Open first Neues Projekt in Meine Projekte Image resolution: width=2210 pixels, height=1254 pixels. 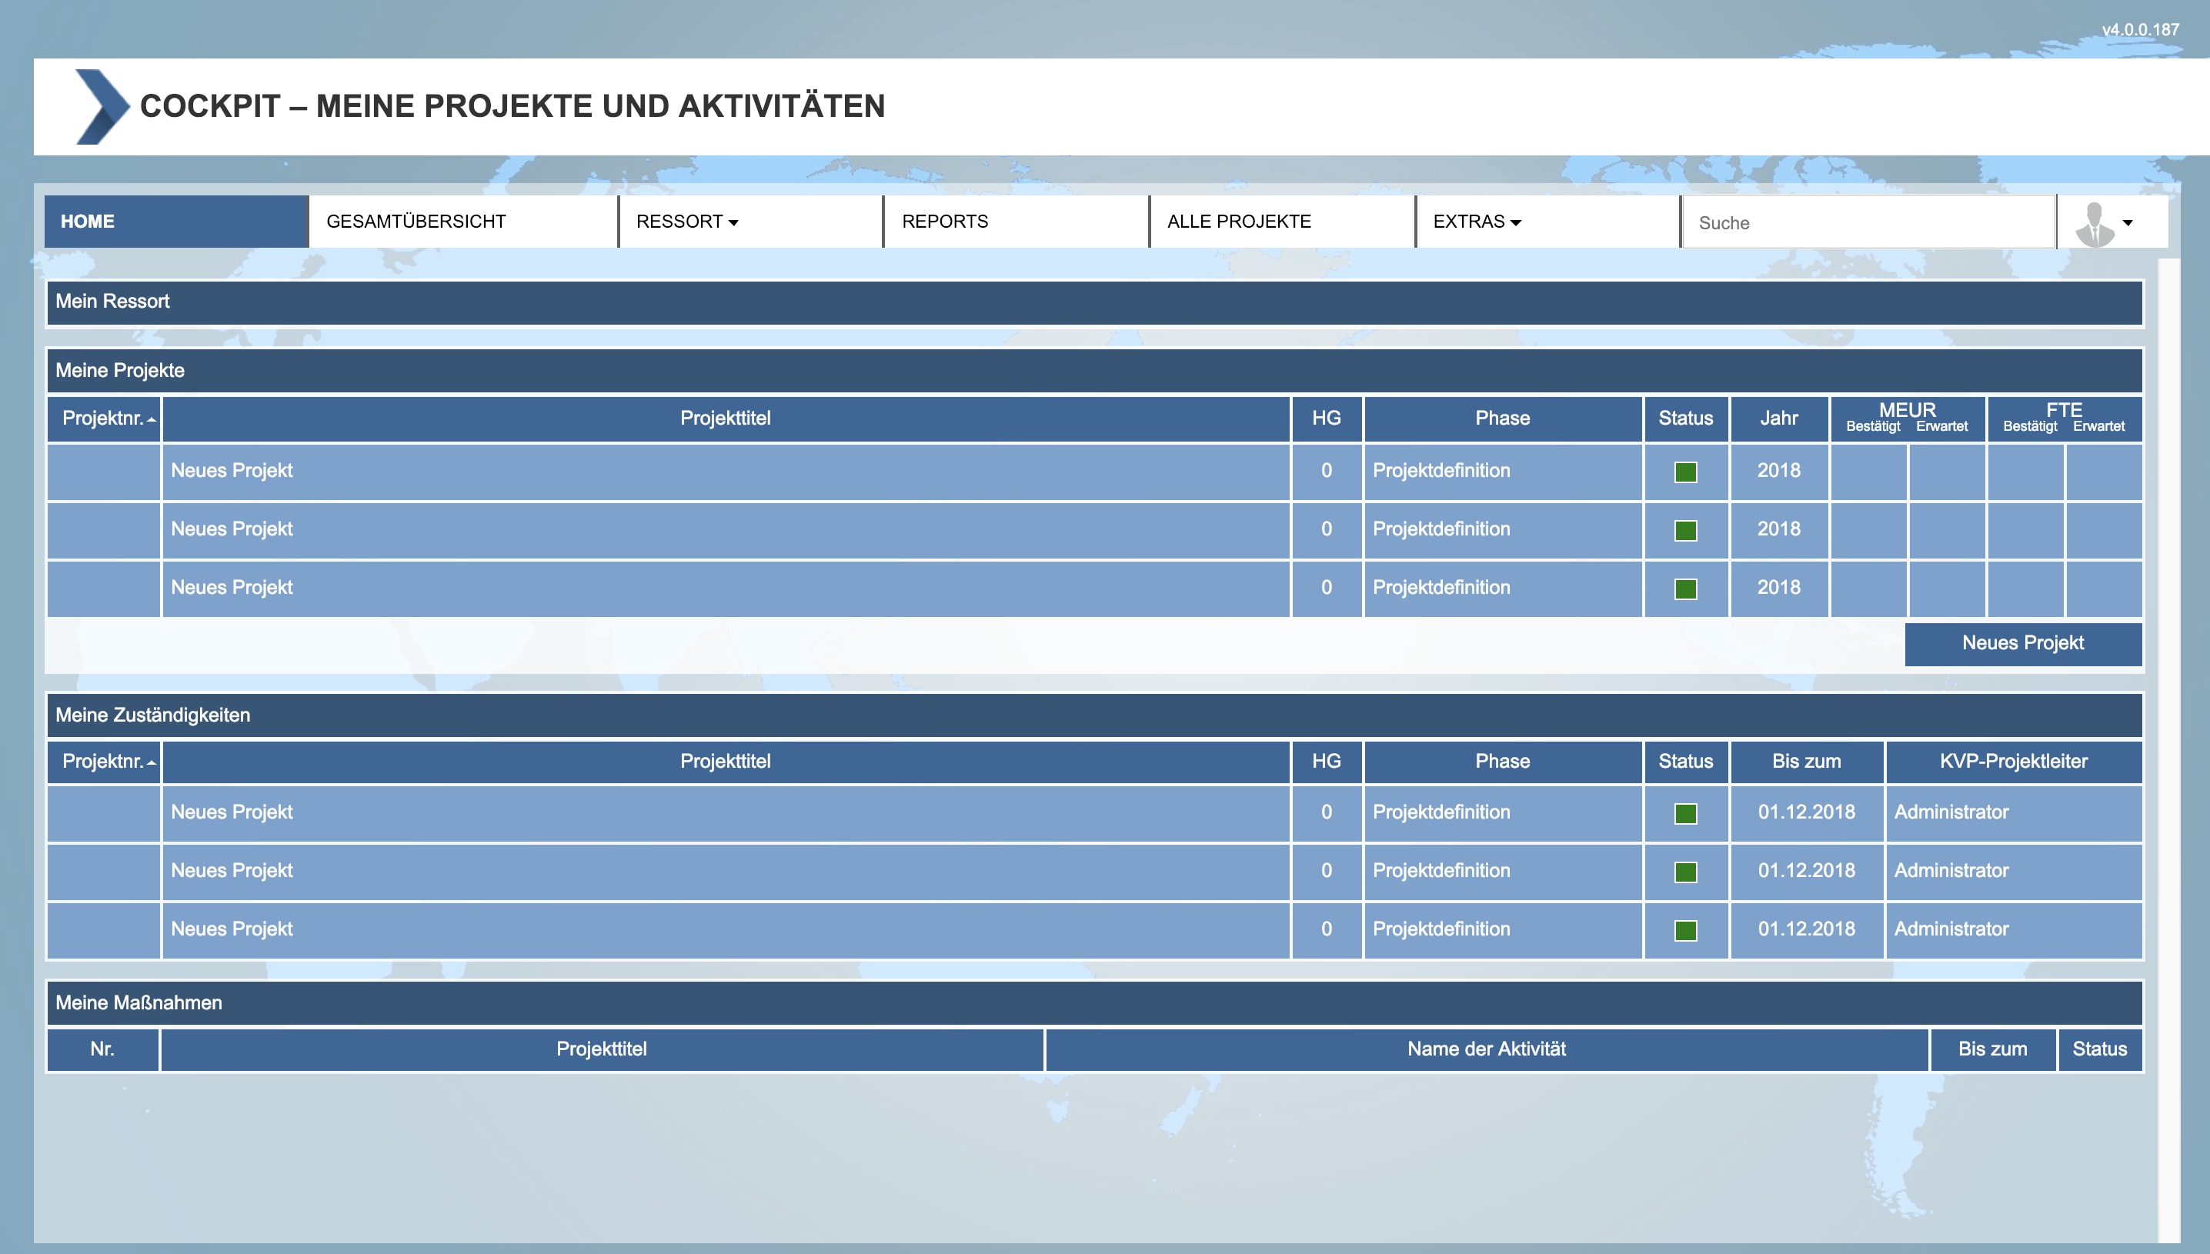[x=232, y=471]
